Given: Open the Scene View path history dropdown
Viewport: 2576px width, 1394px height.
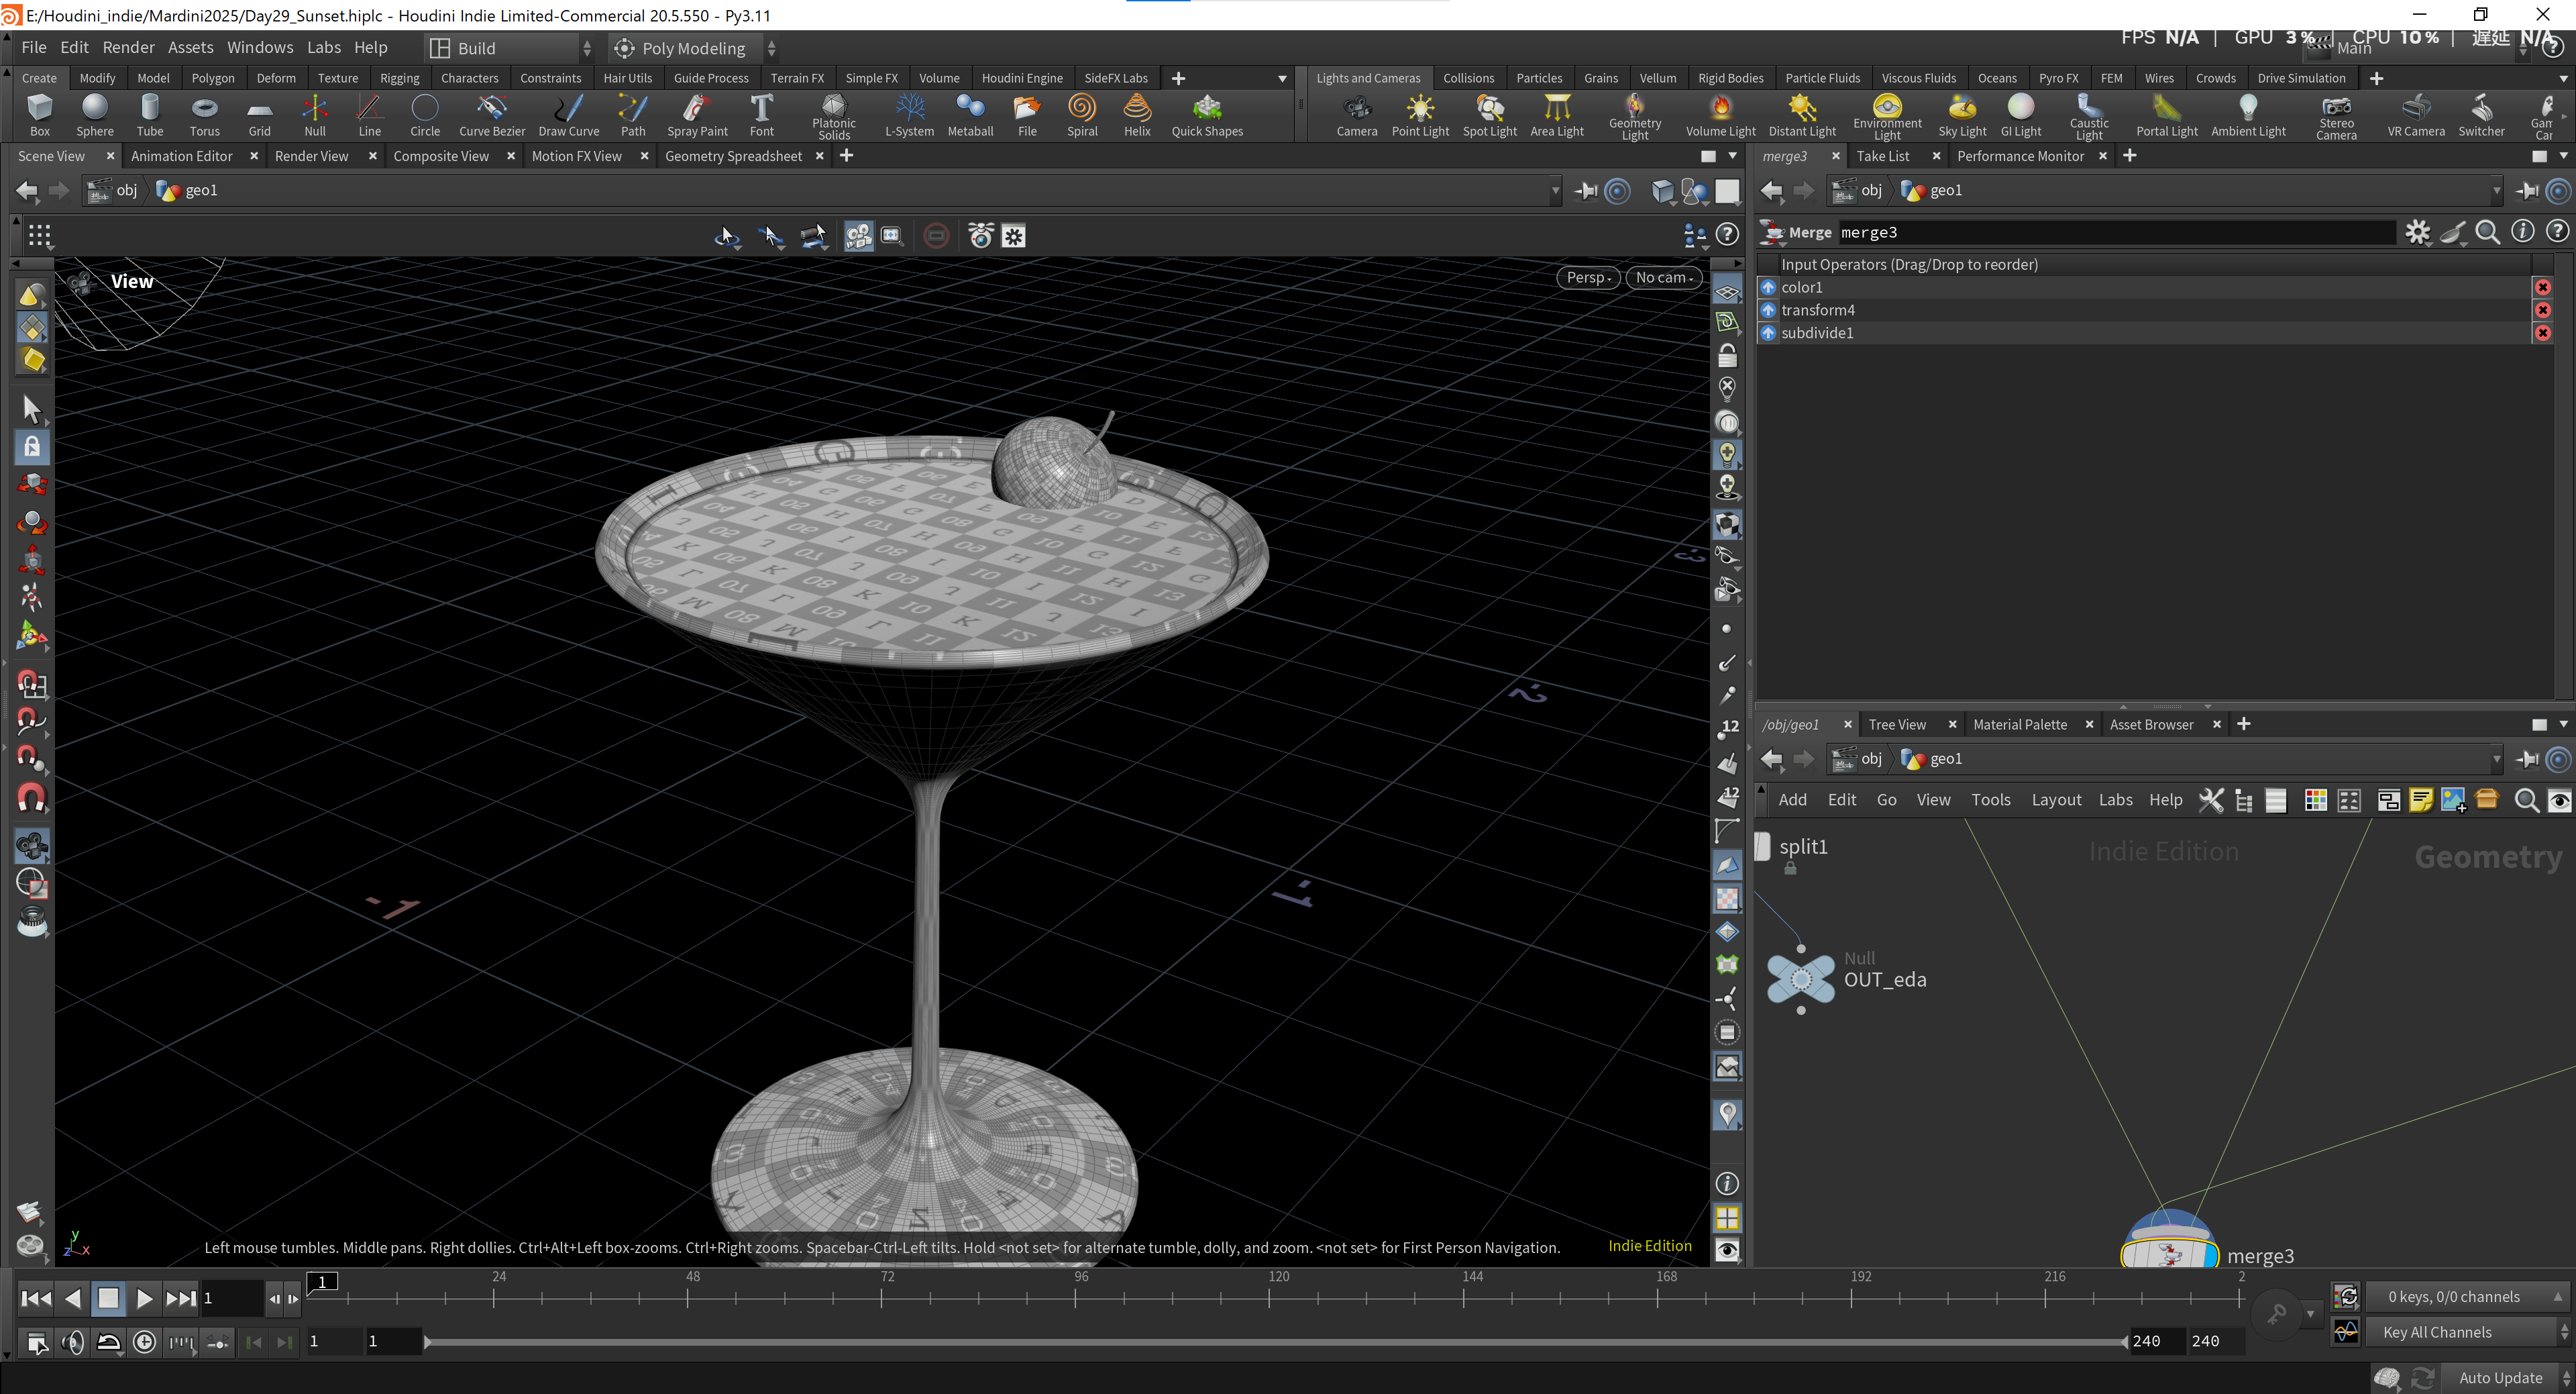Looking at the screenshot, I should point(1555,190).
